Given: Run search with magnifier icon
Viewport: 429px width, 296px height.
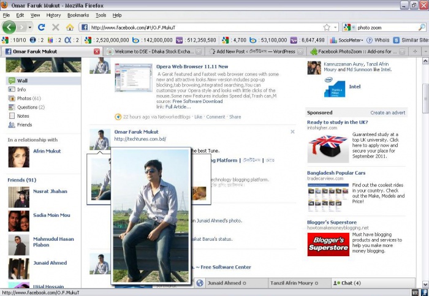Looking at the screenshot, I should coord(422,27).
